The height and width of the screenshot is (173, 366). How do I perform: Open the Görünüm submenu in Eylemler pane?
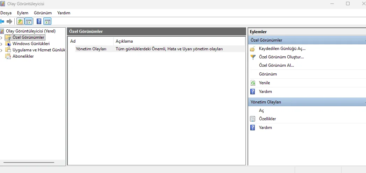coord(268,74)
